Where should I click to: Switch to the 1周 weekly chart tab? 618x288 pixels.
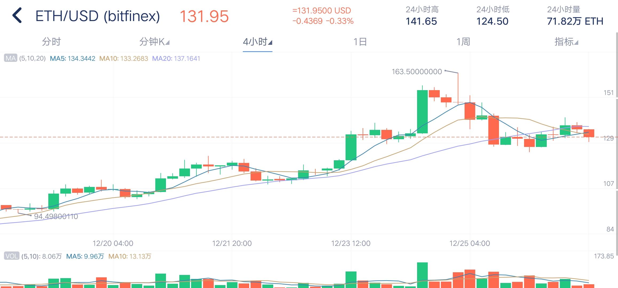pyautogui.click(x=463, y=42)
